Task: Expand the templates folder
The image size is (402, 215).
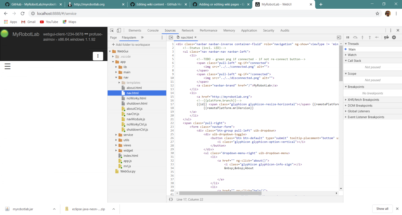Action: 119,83
